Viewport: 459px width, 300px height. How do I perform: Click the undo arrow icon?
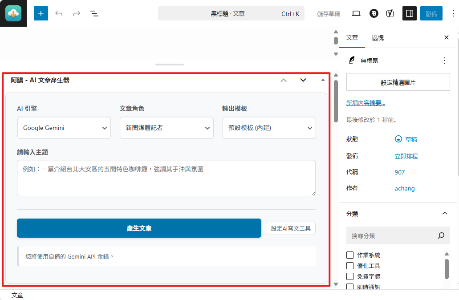pyautogui.click(x=59, y=13)
